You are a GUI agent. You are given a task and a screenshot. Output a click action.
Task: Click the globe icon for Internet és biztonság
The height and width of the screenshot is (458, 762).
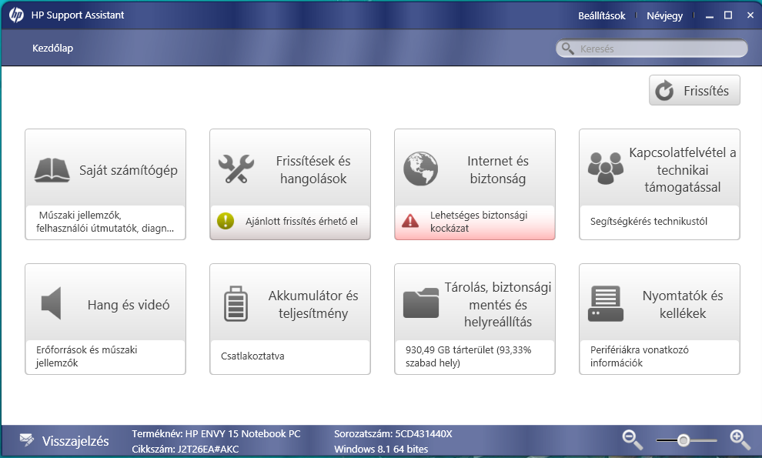point(421,169)
